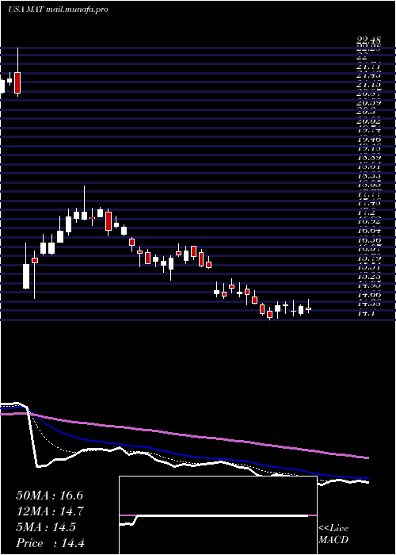Viewport: 396px width, 555px height.
Task: Click the tall red candle near the 21.15 level
Action: click(x=17, y=82)
